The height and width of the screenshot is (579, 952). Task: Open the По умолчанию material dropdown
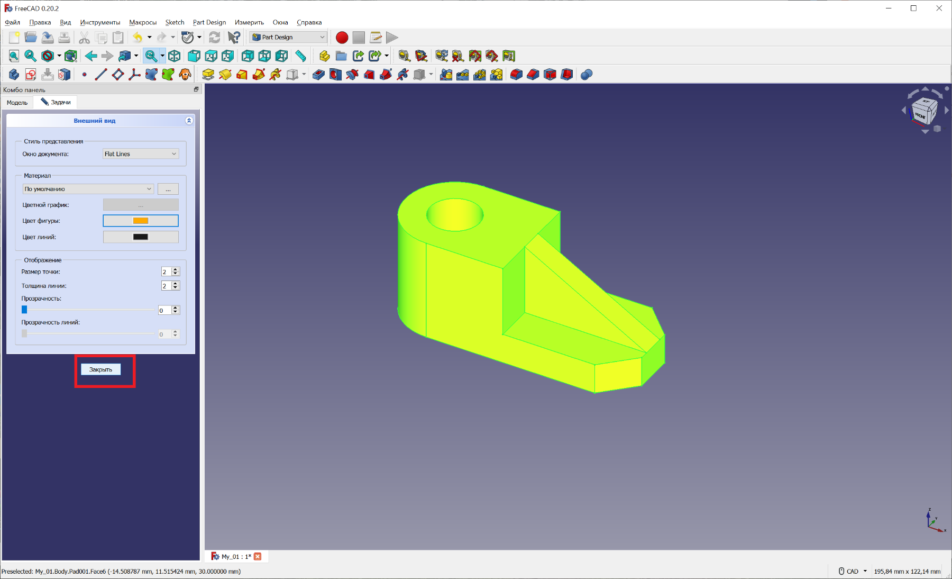point(88,189)
